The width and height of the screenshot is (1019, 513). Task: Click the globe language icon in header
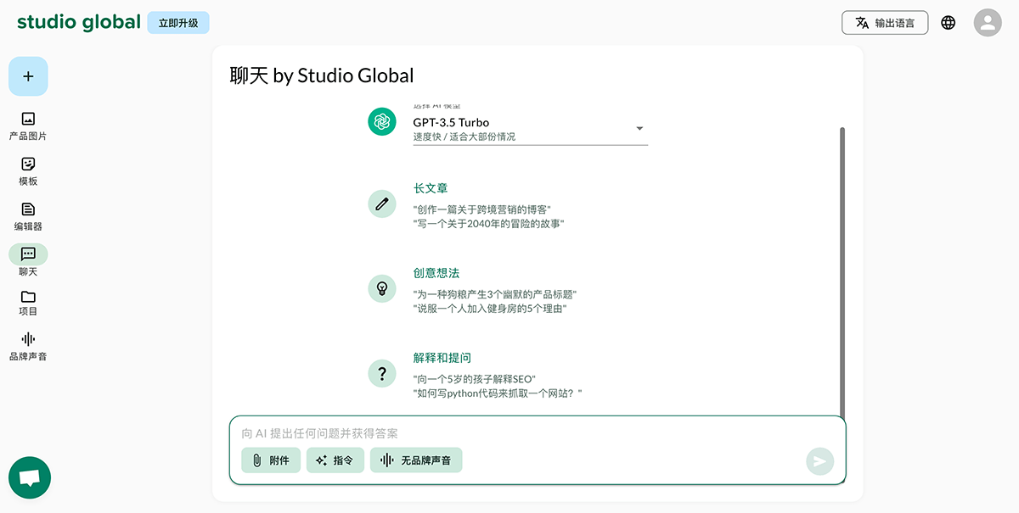pyautogui.click(x=949, y=23)
